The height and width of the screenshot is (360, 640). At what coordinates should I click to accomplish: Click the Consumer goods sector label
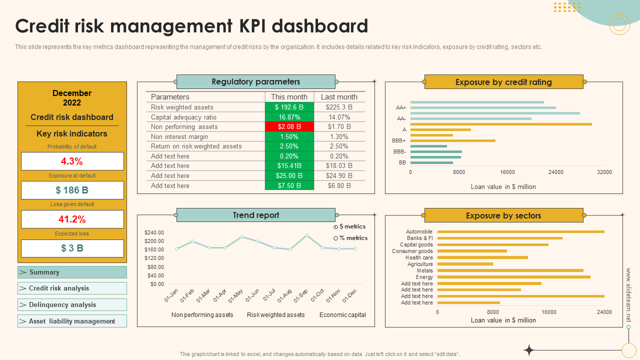point(412,251)
